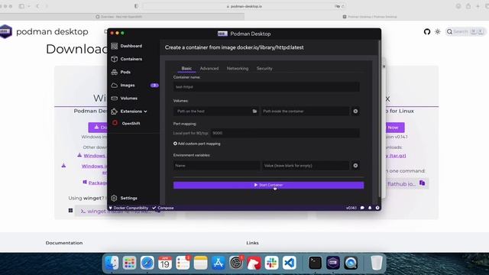The height and width of the screenshot is (275, 489).
Task: Add another environment variable with plus icon
Action: [x=355, y=166]
